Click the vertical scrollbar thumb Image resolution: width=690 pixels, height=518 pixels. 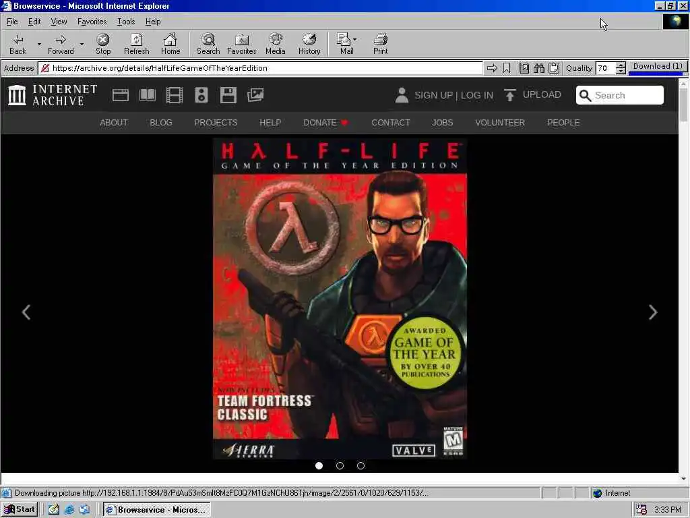(x=683, y=105)
